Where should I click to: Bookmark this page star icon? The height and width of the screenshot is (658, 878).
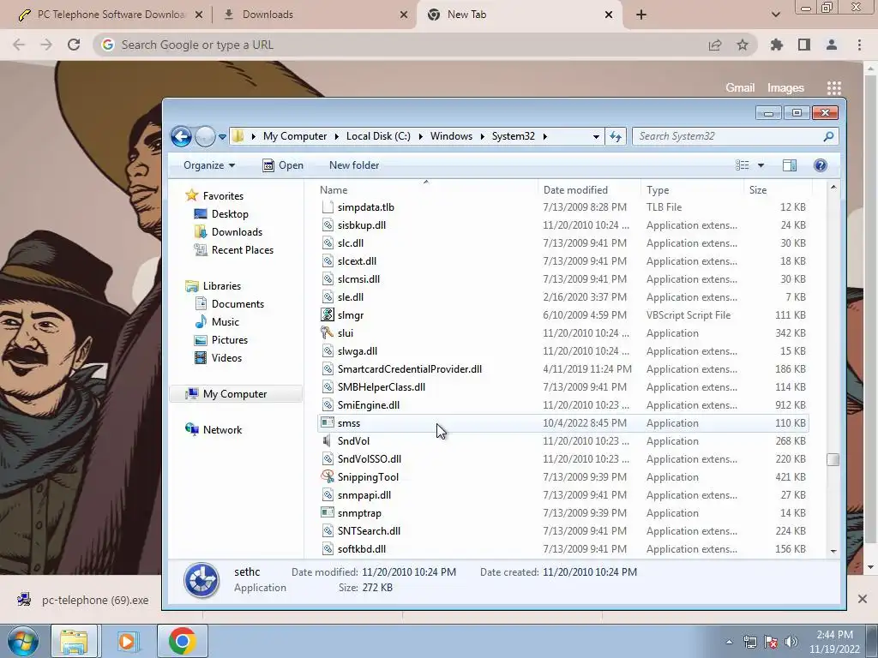tap(743, 45)
